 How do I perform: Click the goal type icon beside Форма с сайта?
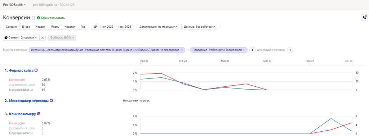36,70
